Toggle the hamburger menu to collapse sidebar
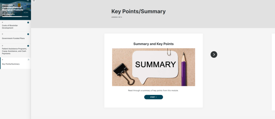 tap(34, 1)
